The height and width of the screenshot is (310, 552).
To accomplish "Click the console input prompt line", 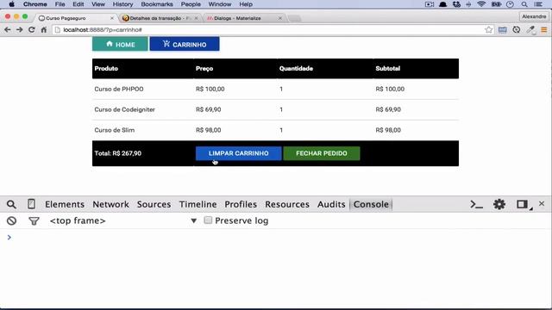I will coord(276,238).
